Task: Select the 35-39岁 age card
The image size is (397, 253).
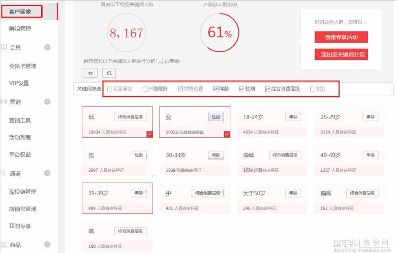Action: coord(117,198)
